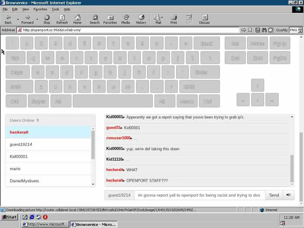Screen dimensions: 304x228
Task: Click the Forward navigation icon
Action: click(x=27, y=19)
